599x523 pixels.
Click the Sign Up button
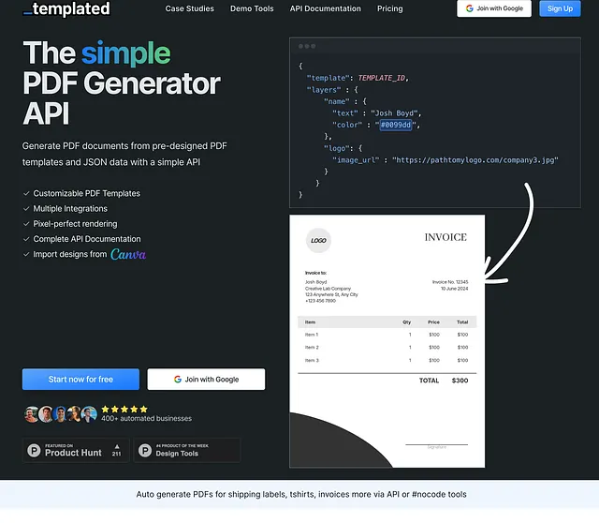pyautogui.click(x=560, y=8)
